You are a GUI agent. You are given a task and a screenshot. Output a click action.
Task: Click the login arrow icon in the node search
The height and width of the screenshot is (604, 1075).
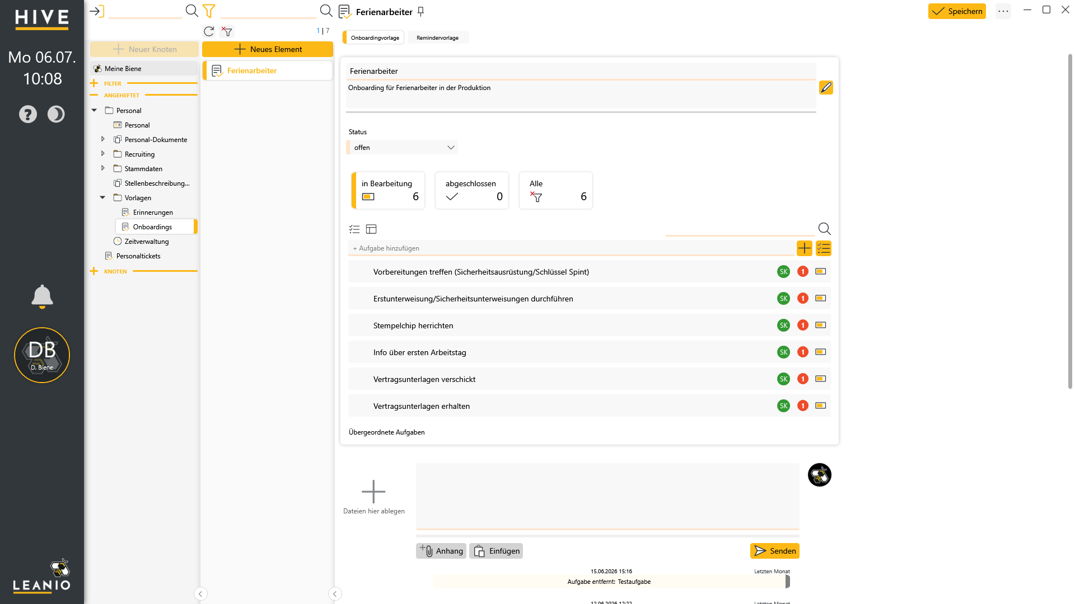[97, 11]
